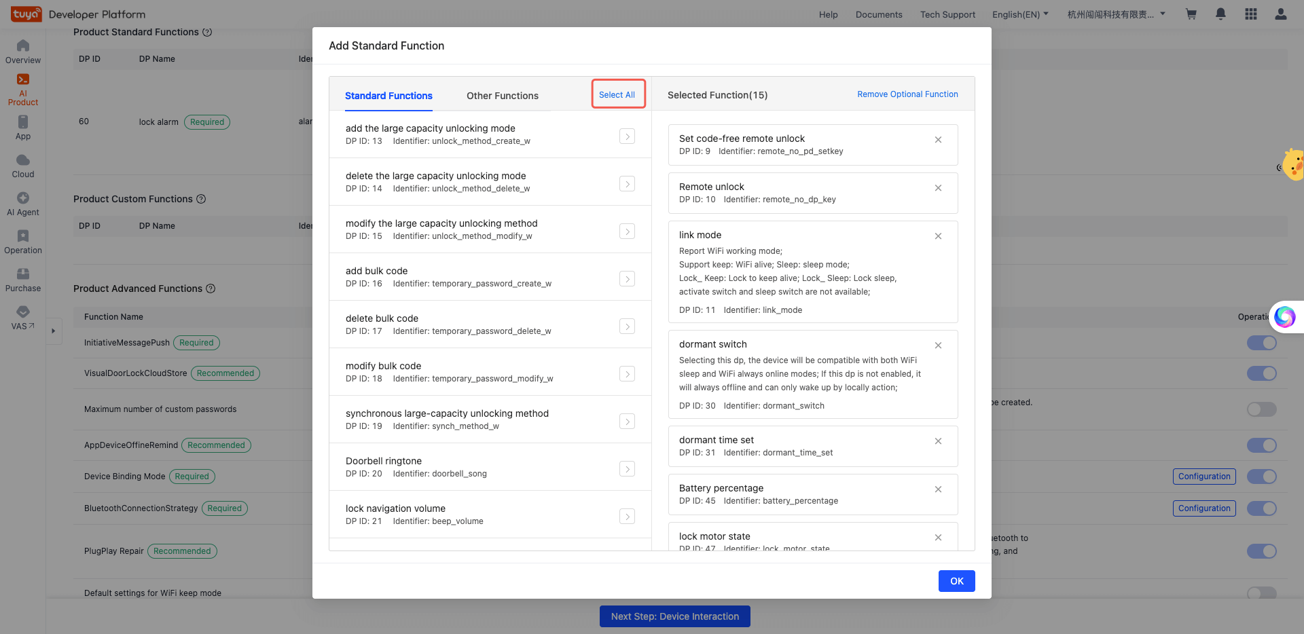Remove the Battery percentage selected function
Screen dimensions: 1304x634
click(x=938, y=489)
